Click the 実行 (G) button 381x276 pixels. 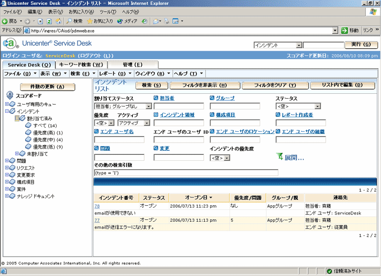pos(361,45)
